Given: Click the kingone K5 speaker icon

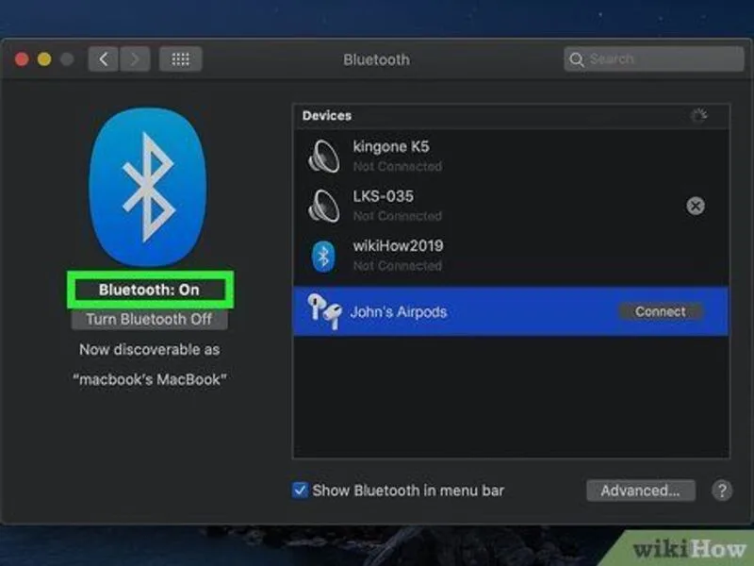Looking at the screenshot, I should point(323,156).
